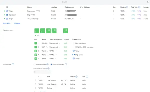Select gateway port 5 tile
The height and width of the screenshot is (92, 150).
[x=65, y=31]
